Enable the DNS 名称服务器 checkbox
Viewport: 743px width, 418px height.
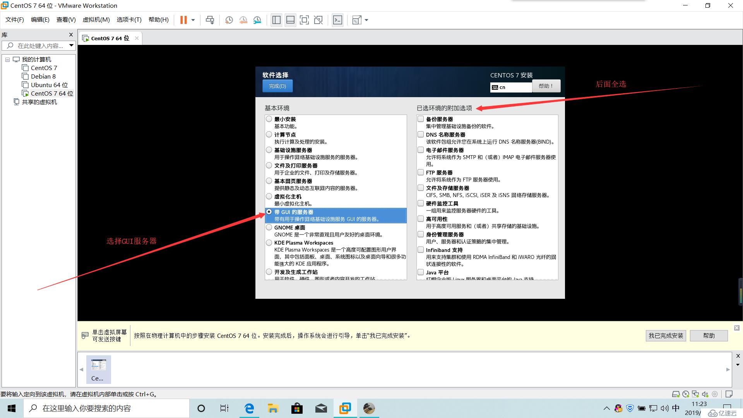click(x=421, y=134)
